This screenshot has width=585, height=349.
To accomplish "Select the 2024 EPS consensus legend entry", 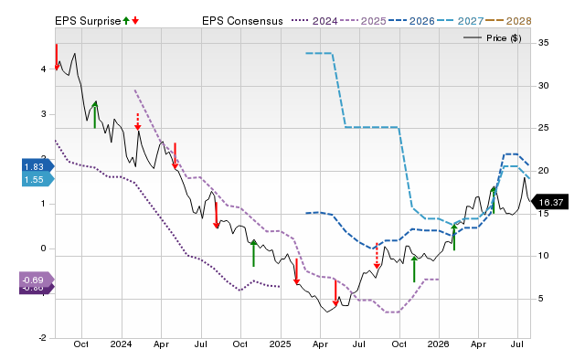I will pos(314,21).
